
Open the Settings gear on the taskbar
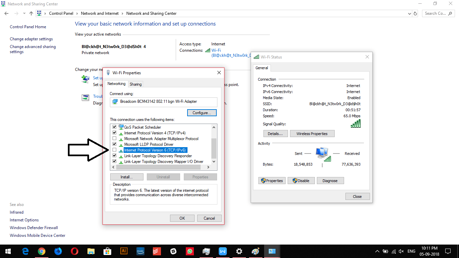tap(239, 251)
